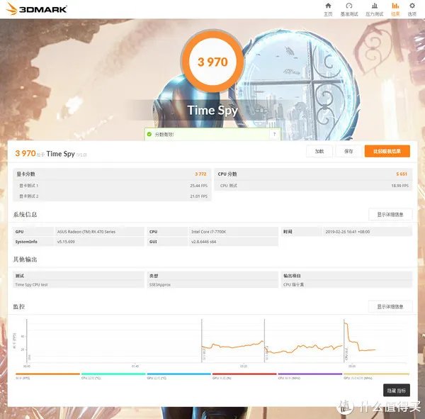Click the 分数有效 score valid message

(164, 134)
